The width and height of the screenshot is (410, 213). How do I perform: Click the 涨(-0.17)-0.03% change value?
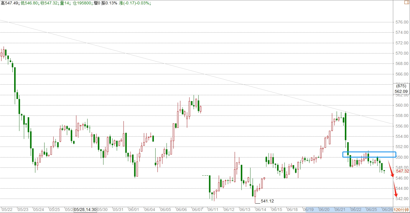pos(135,3)
